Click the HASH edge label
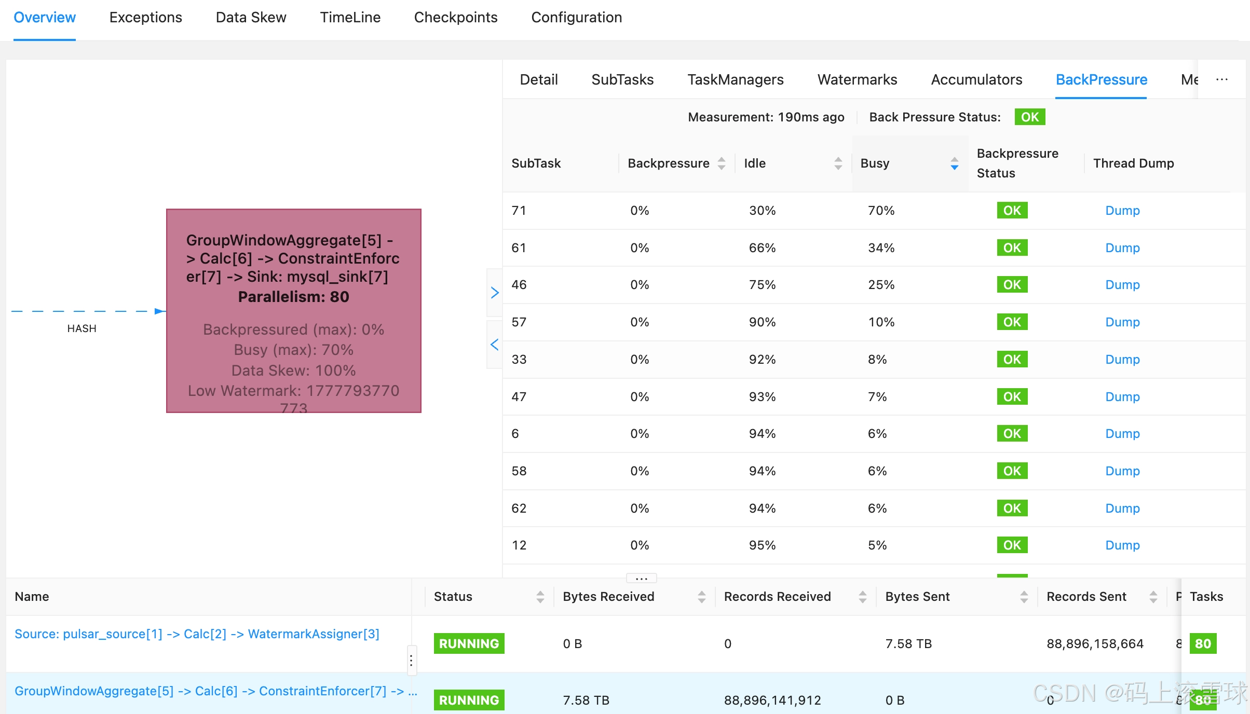 pos(82,329)
